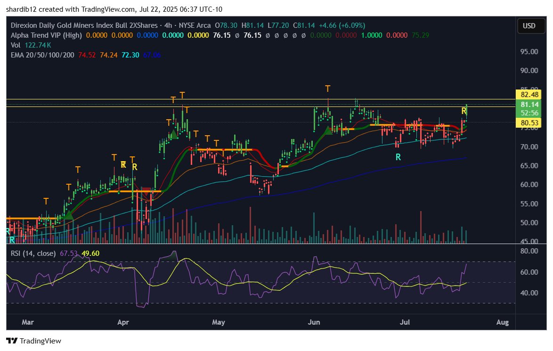Click the Direxion Daily Gold Miners symbol title

tap(84, 25)
